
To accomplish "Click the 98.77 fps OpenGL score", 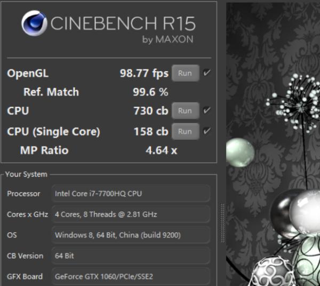I will click(144, 73).
